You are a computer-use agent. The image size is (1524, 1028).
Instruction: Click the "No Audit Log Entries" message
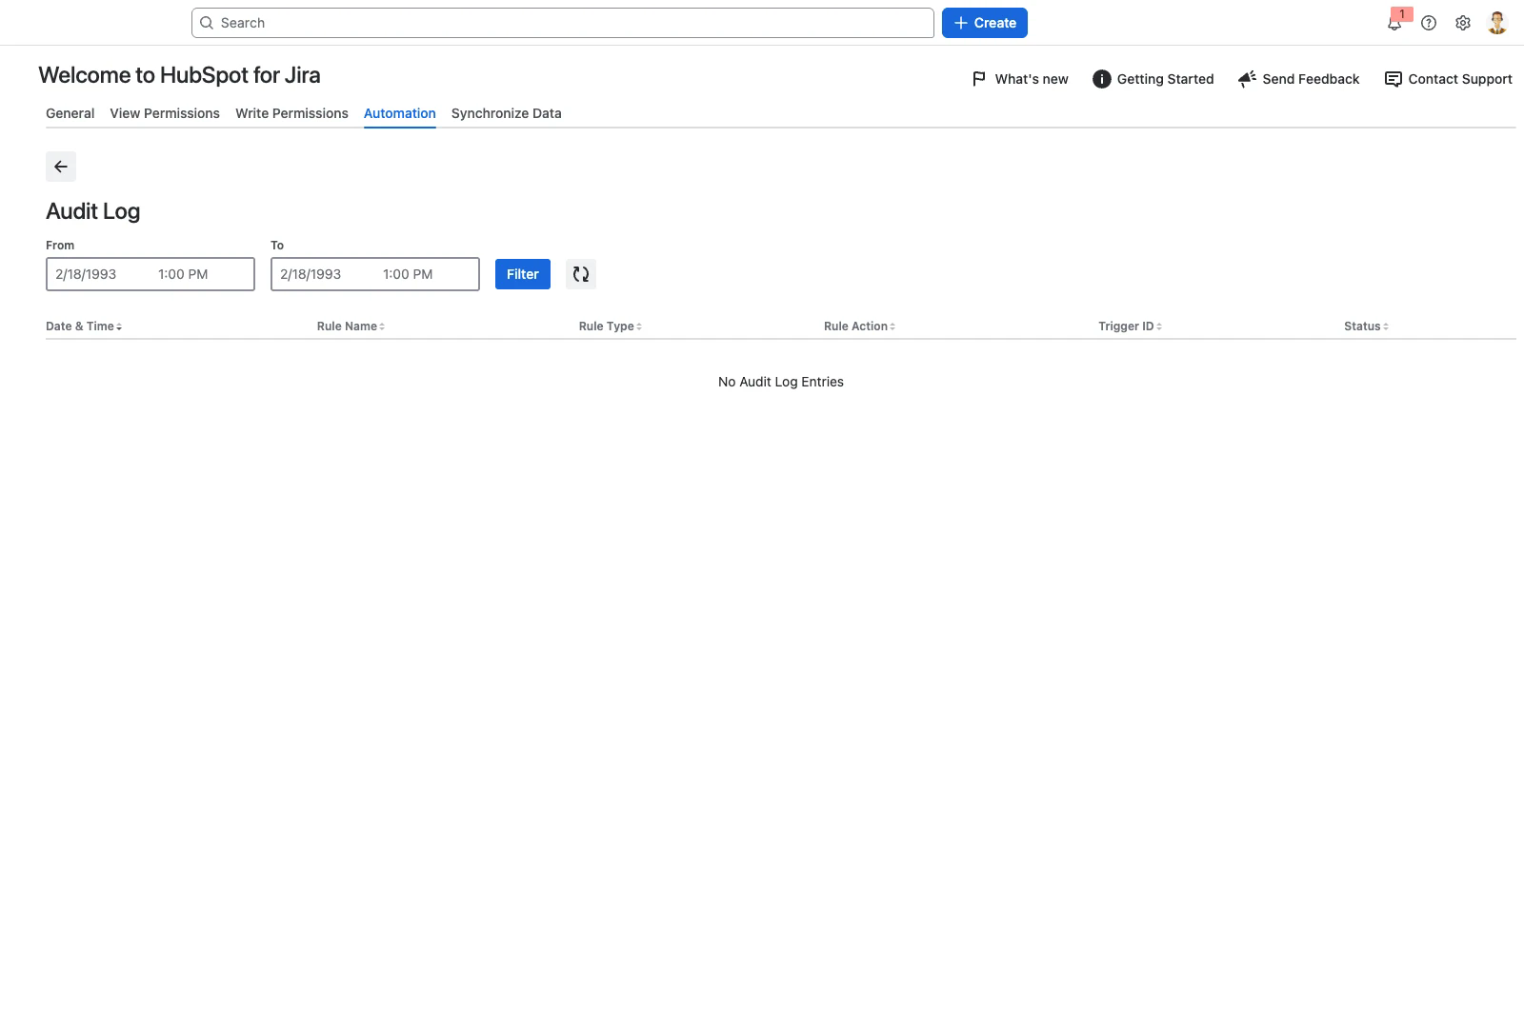tap(781, 382)
